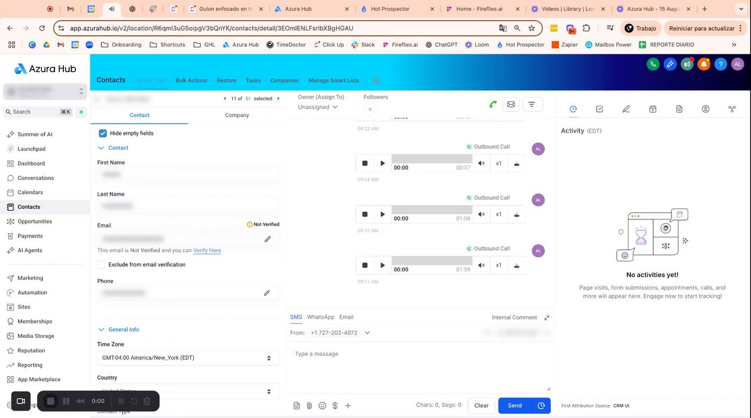This screenshot has width=751, height=418.
Task: Open the Documents tab icon
Action: click(679, 109)
